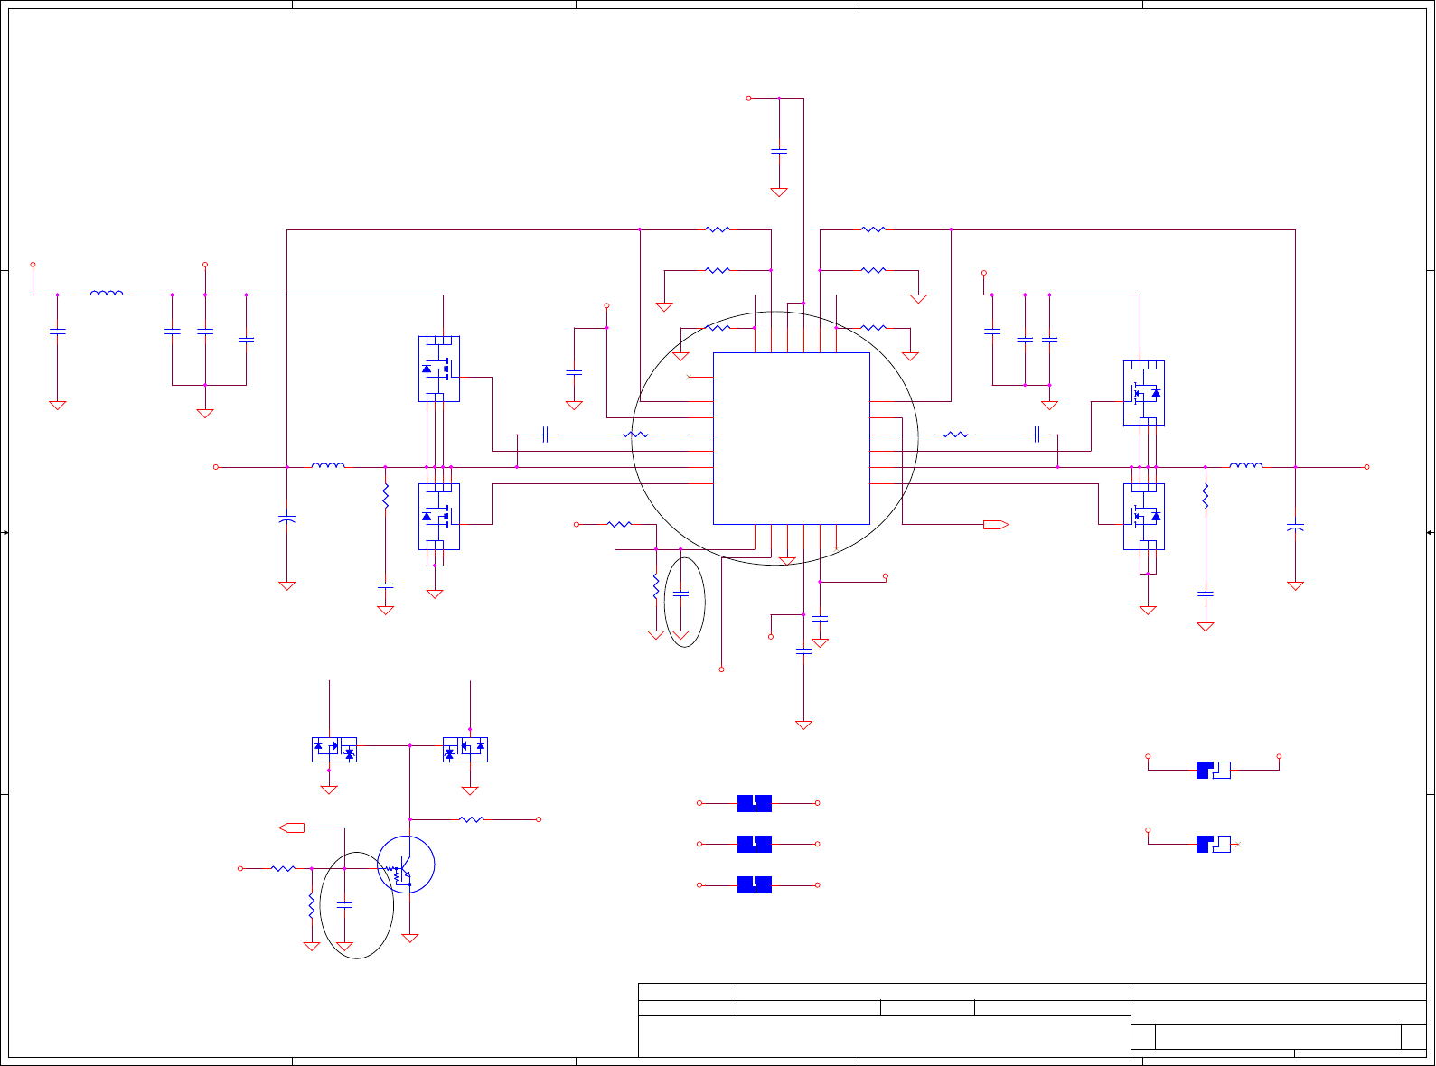1436x1066 pixels.
Task: Select the upper MOSFET of the left half-bridge
Action: click(439, 369)
